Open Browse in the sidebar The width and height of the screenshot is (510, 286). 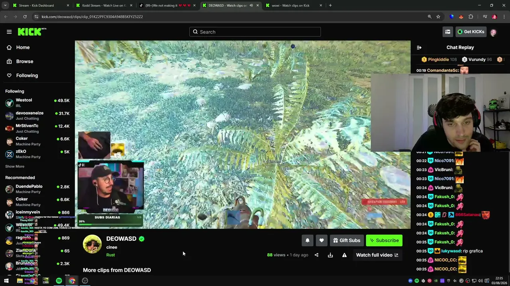click(37, 62)
